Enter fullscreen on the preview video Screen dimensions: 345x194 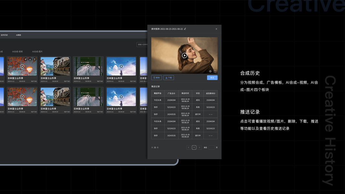(x=215, y=71)
